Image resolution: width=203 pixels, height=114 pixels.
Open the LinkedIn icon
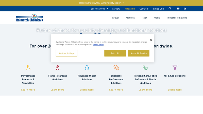click(185, 9)
